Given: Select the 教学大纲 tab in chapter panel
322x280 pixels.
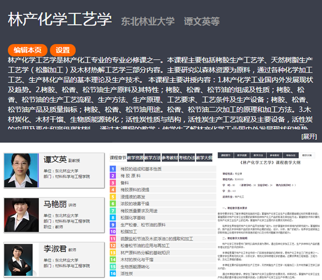Looking at the screenshot, I should pyautogui.click(x=204, y=158).
